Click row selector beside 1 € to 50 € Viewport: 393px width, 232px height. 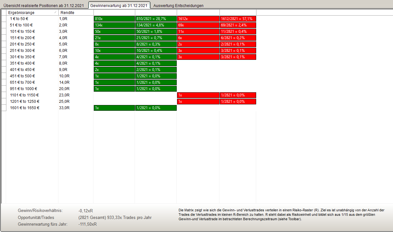coord(4,19)
